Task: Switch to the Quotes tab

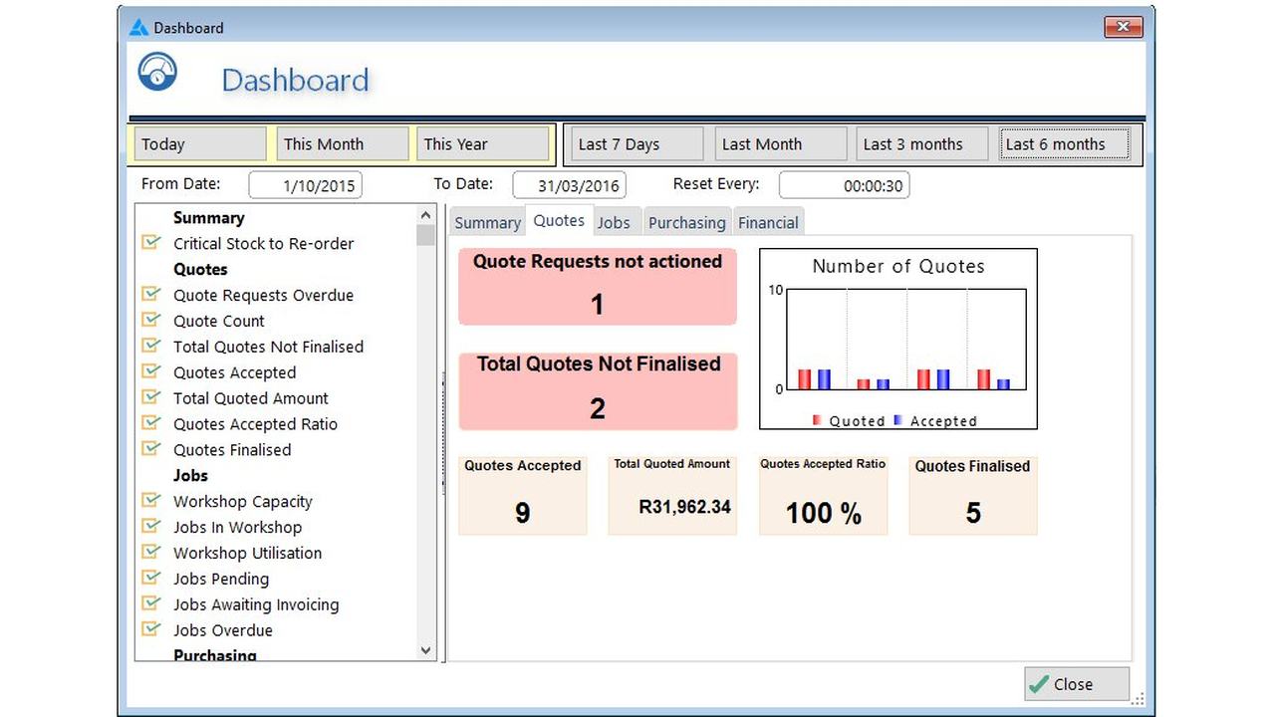Action: click(559, 221)
